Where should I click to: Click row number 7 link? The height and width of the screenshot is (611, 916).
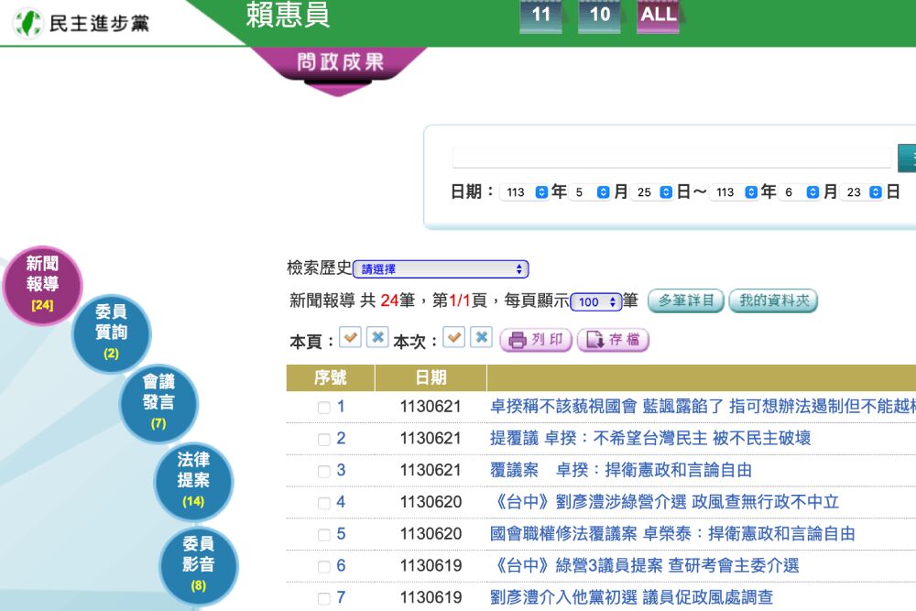tap(341, 597)
